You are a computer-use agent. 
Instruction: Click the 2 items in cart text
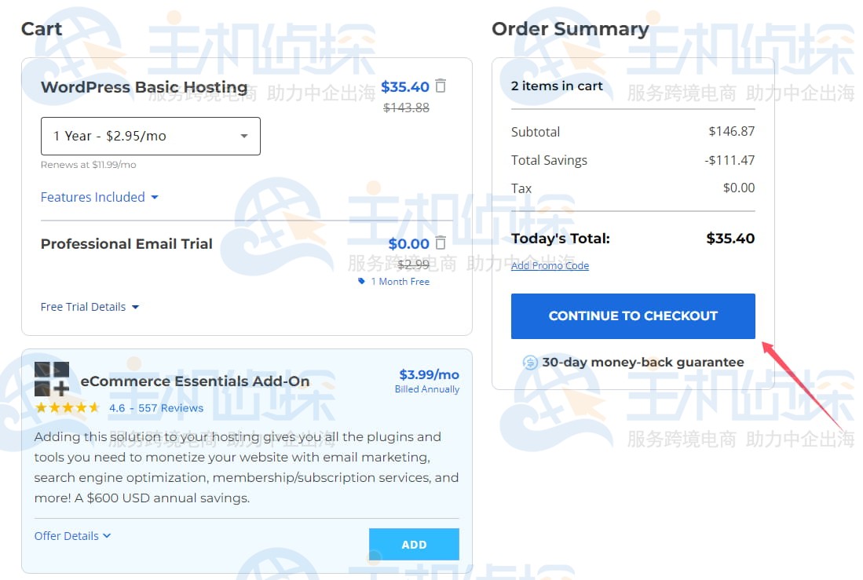tap(558, 86)
